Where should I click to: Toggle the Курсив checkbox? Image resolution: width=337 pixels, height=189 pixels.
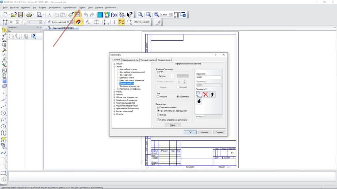158,87
